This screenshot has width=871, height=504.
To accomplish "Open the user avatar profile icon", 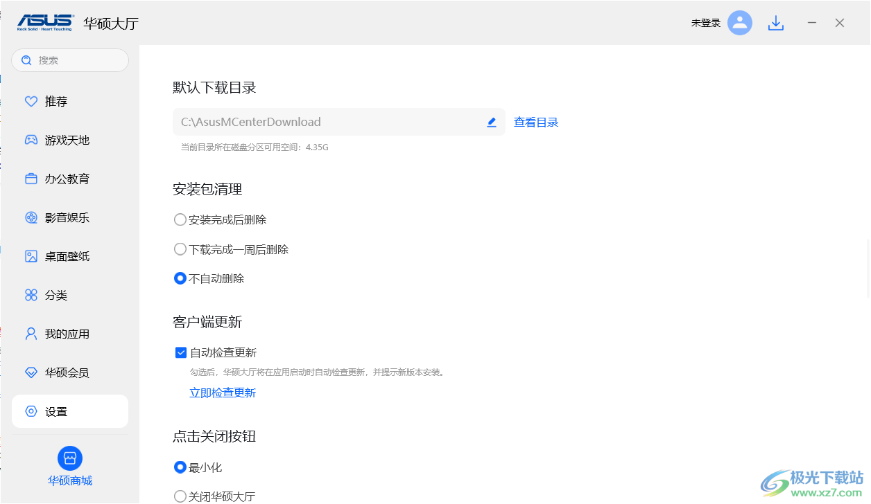I will [740, 23].
